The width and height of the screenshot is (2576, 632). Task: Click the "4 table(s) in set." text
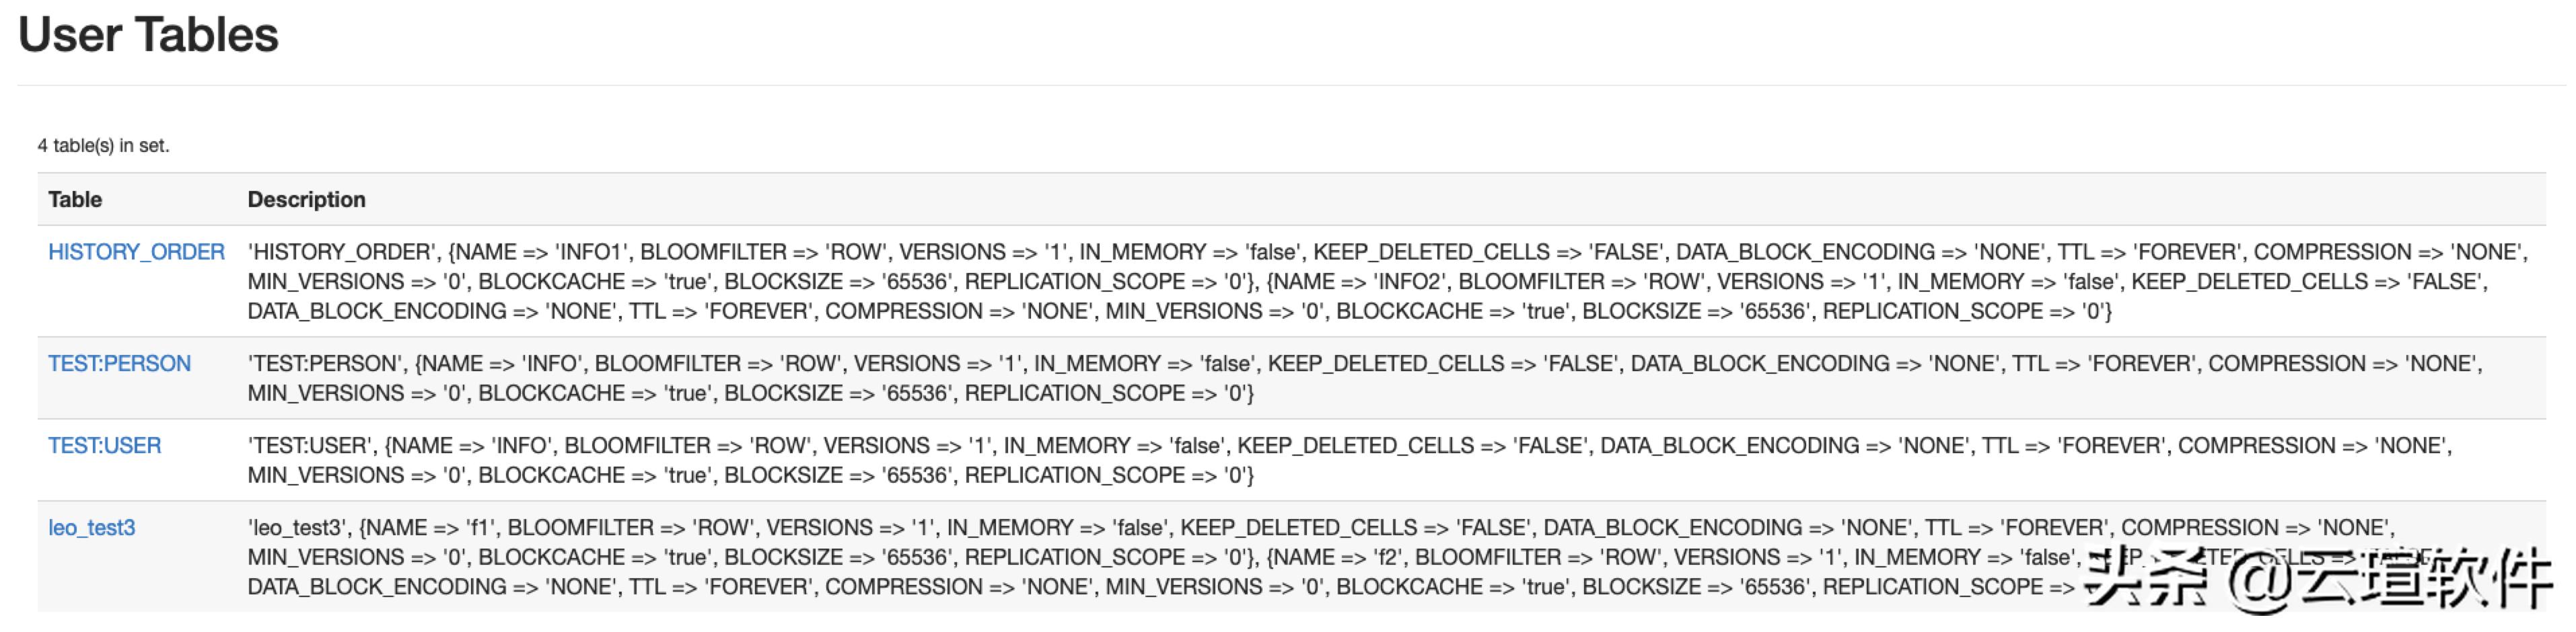click(x=103, y=146)
